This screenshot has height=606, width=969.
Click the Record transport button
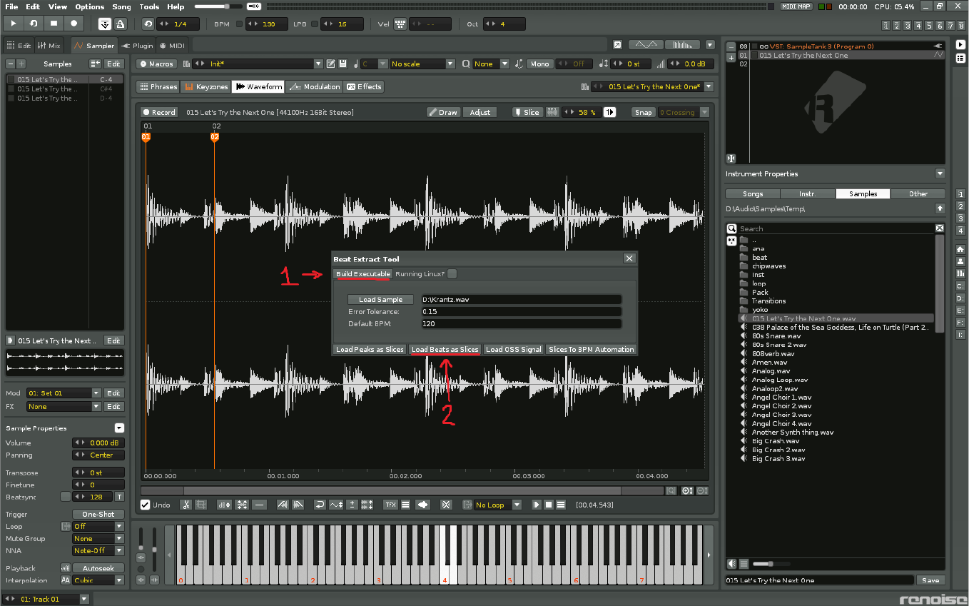tap(73, 24)
